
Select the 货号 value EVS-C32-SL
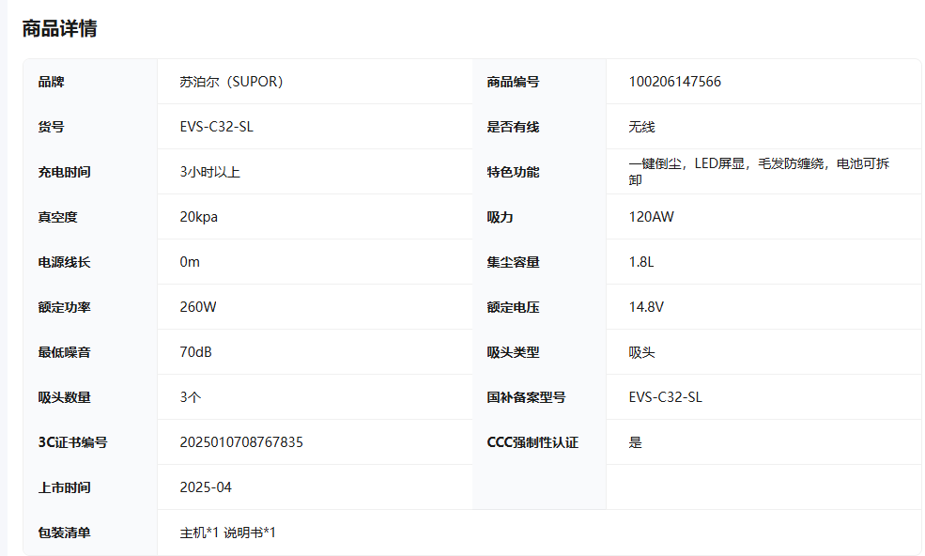tap(216, 127)
